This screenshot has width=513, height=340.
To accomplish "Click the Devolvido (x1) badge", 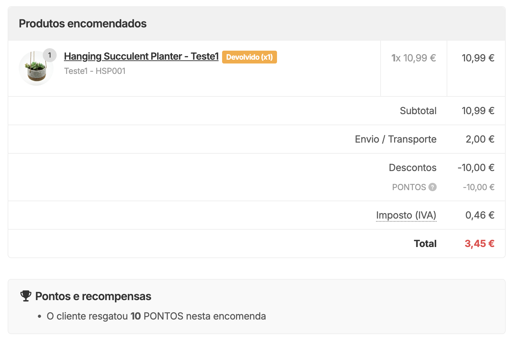I will point(249,57).
